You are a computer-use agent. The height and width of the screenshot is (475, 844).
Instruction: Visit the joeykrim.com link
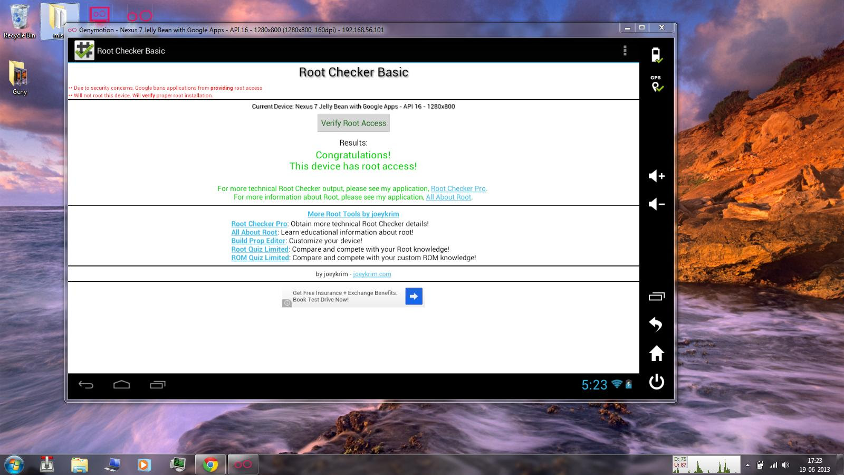372,274
